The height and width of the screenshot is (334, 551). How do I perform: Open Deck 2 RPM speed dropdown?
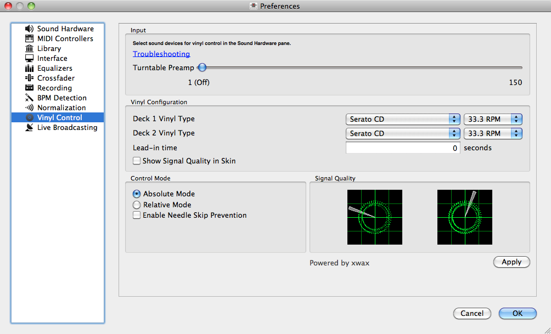click(x=493, y=133)
